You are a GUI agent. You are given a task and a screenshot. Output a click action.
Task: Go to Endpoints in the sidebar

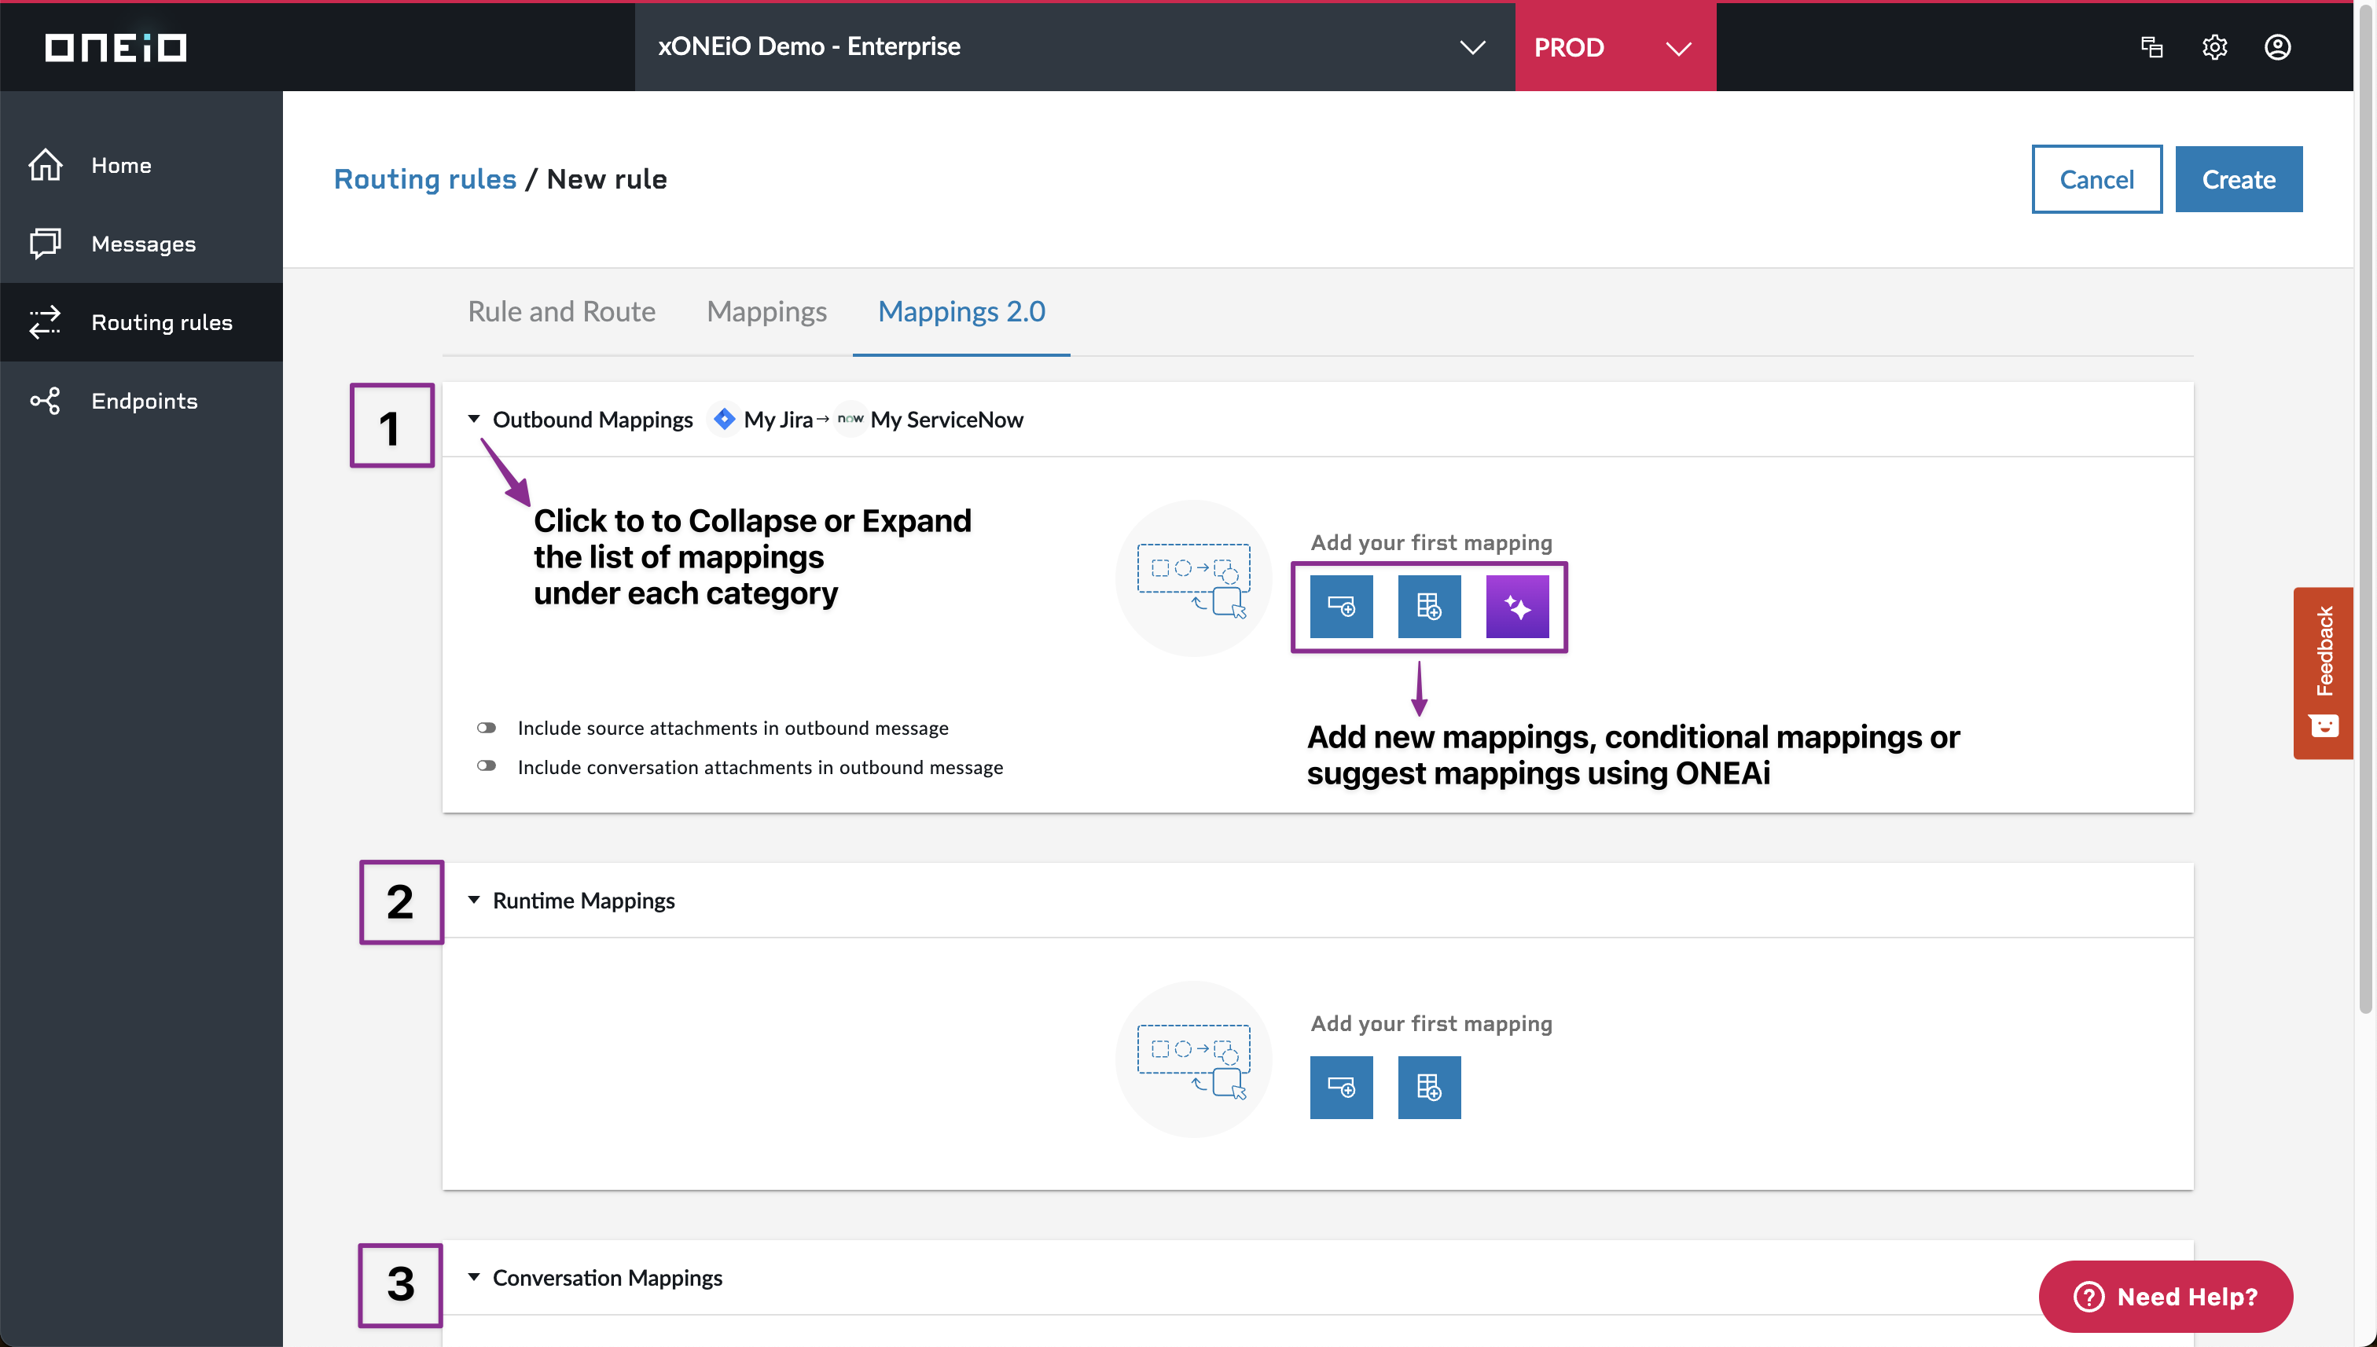(x=141, y=401)
